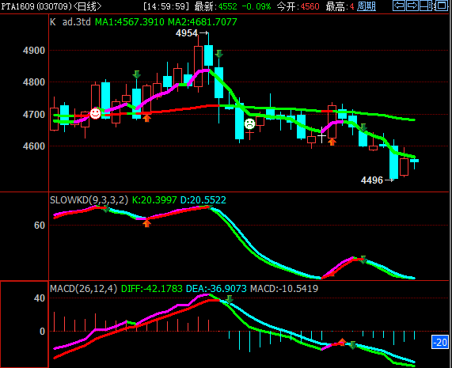452x368 pixels.
Task: Click the 今开:4560 opening price
Action: point(298,6)
